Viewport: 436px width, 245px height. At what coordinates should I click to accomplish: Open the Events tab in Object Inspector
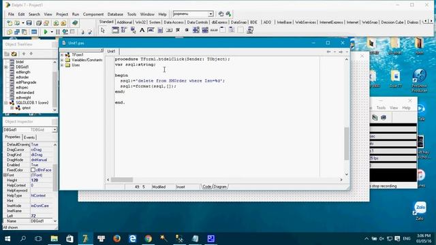click(x=29, y=137)
